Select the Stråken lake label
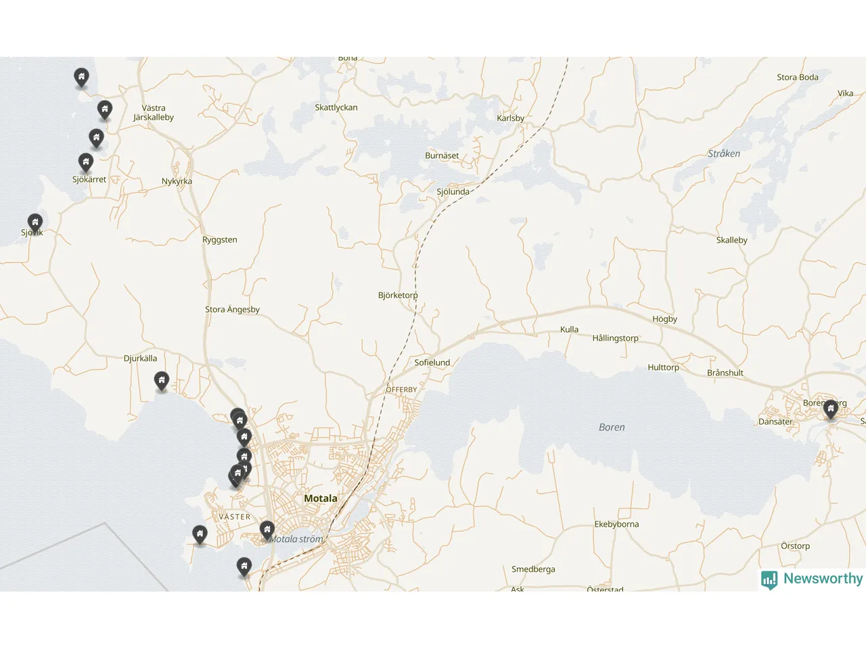The height and width of the screenshot is (649, 866). tap(724, 153)
